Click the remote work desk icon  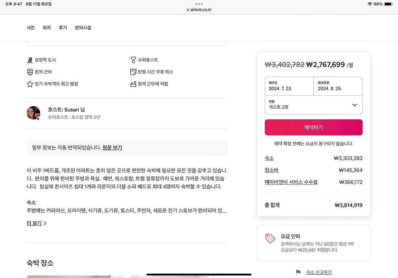point(133,84)
